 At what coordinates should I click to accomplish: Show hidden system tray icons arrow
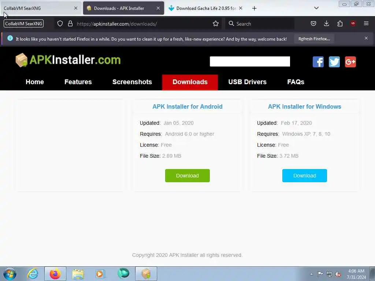click(311, 274)
